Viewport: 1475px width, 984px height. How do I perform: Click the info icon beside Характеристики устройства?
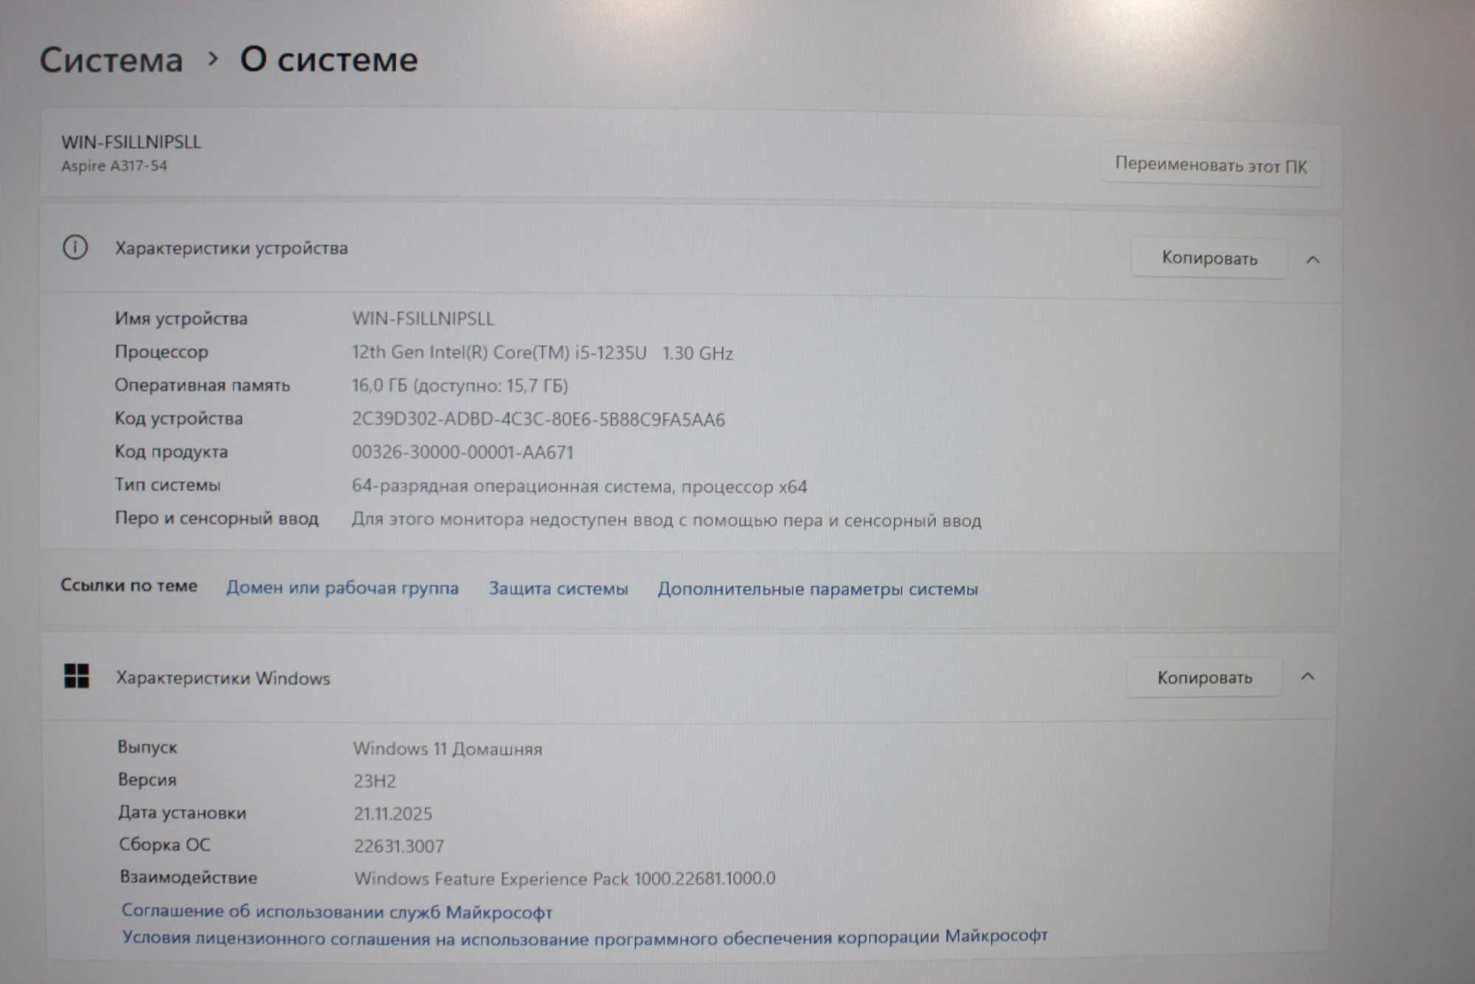pos(74,247)
